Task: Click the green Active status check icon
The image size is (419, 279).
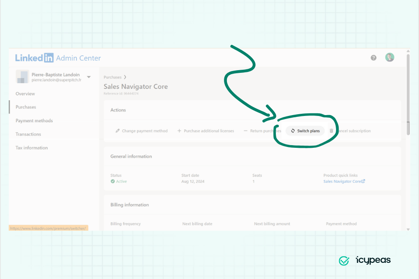Action: [x=113, y=181]
